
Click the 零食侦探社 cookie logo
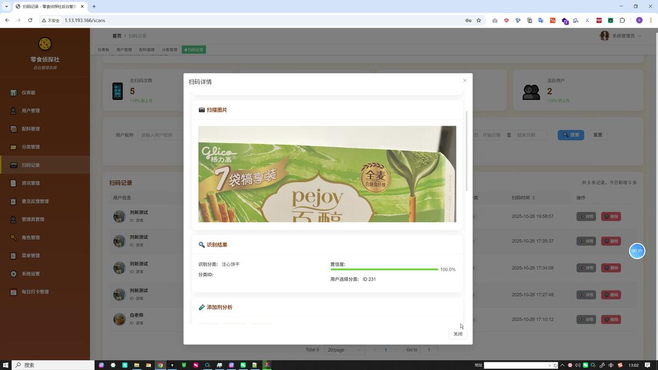[x=45, y=44]
